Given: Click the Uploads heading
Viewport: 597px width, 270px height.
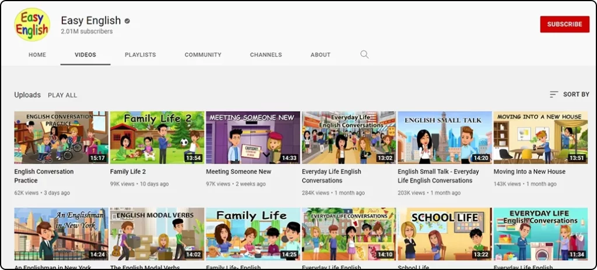Looking at the screenshot, I should coord(27,95).
